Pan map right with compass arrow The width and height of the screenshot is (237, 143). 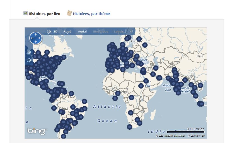coord(39,38)
